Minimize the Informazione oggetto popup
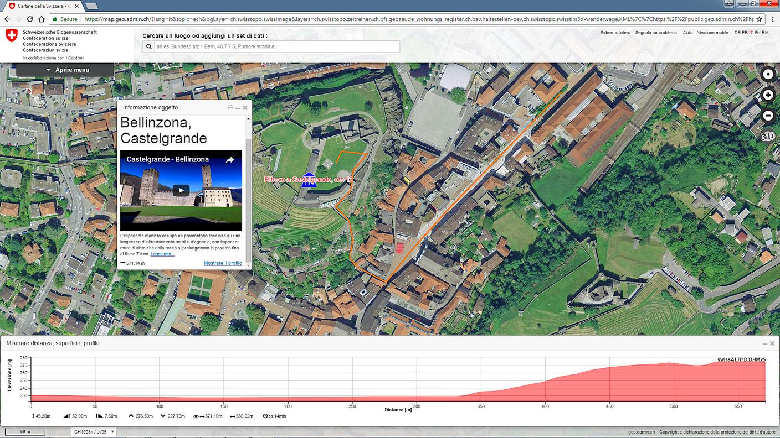The image size is (780, 438). click(x=238, y=107)
